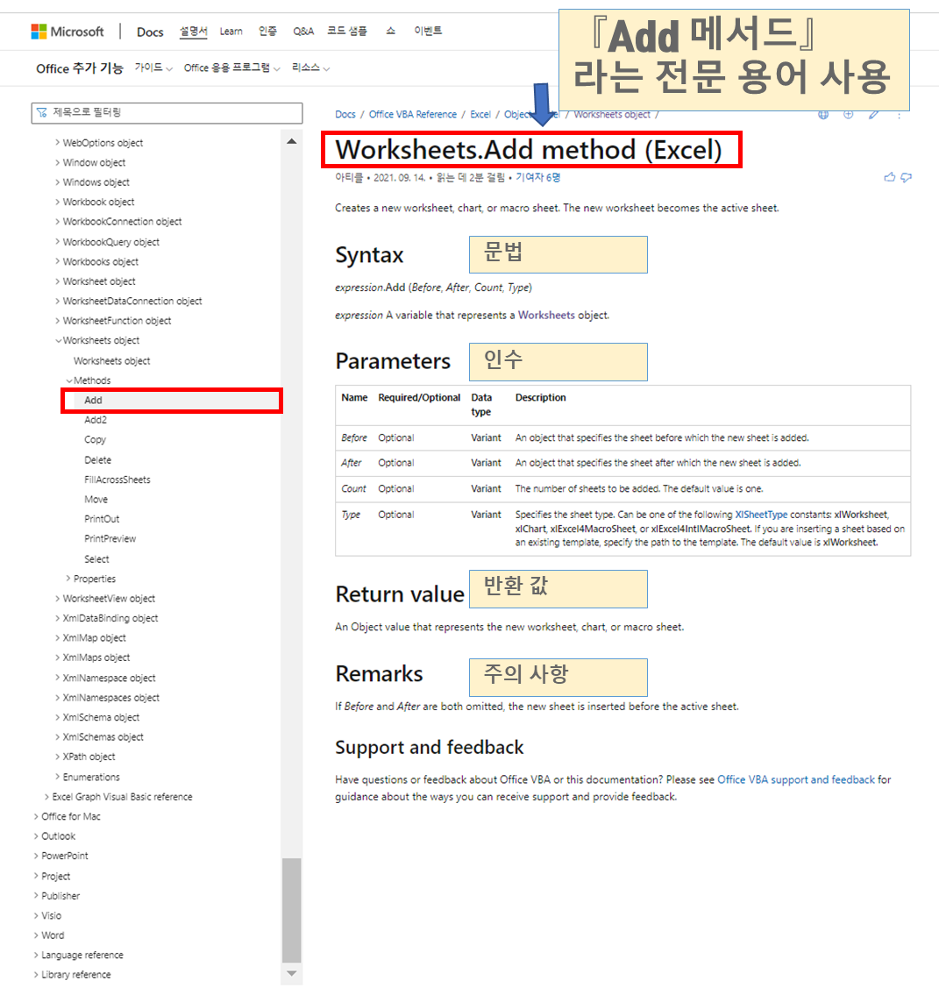Open the 가이드 dropdown

tap(153, 68)
